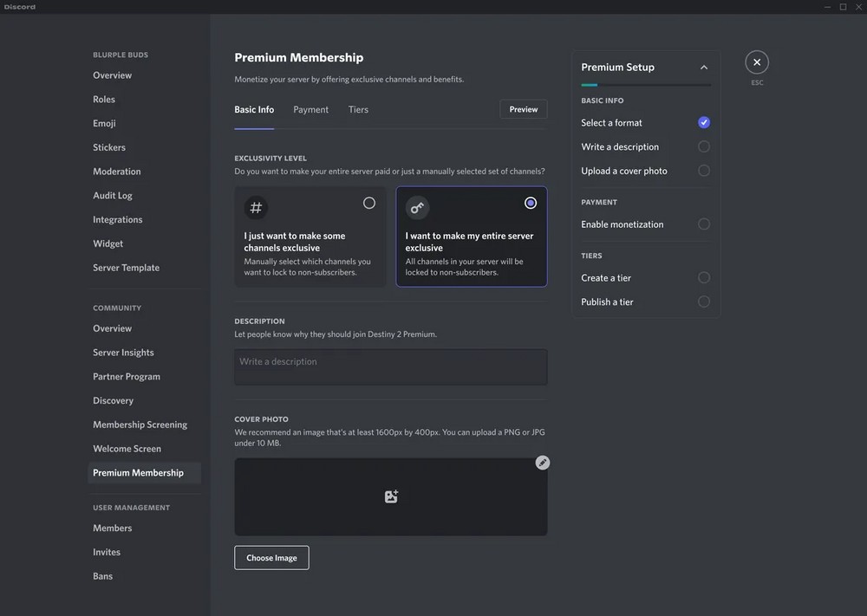Select the entire server exclusive radio button
The height and width of the screenshot is (616, 867).
pyautogui.click(x=531, y=203)
